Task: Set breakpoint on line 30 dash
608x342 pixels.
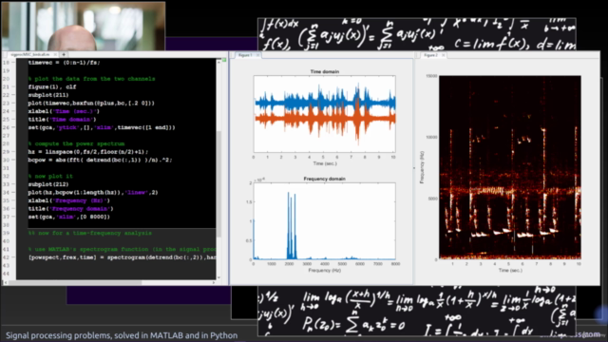Action: click(x=12, y=160)
